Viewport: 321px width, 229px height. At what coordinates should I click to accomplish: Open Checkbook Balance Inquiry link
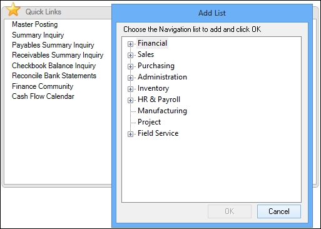click(x=54, y=66)
